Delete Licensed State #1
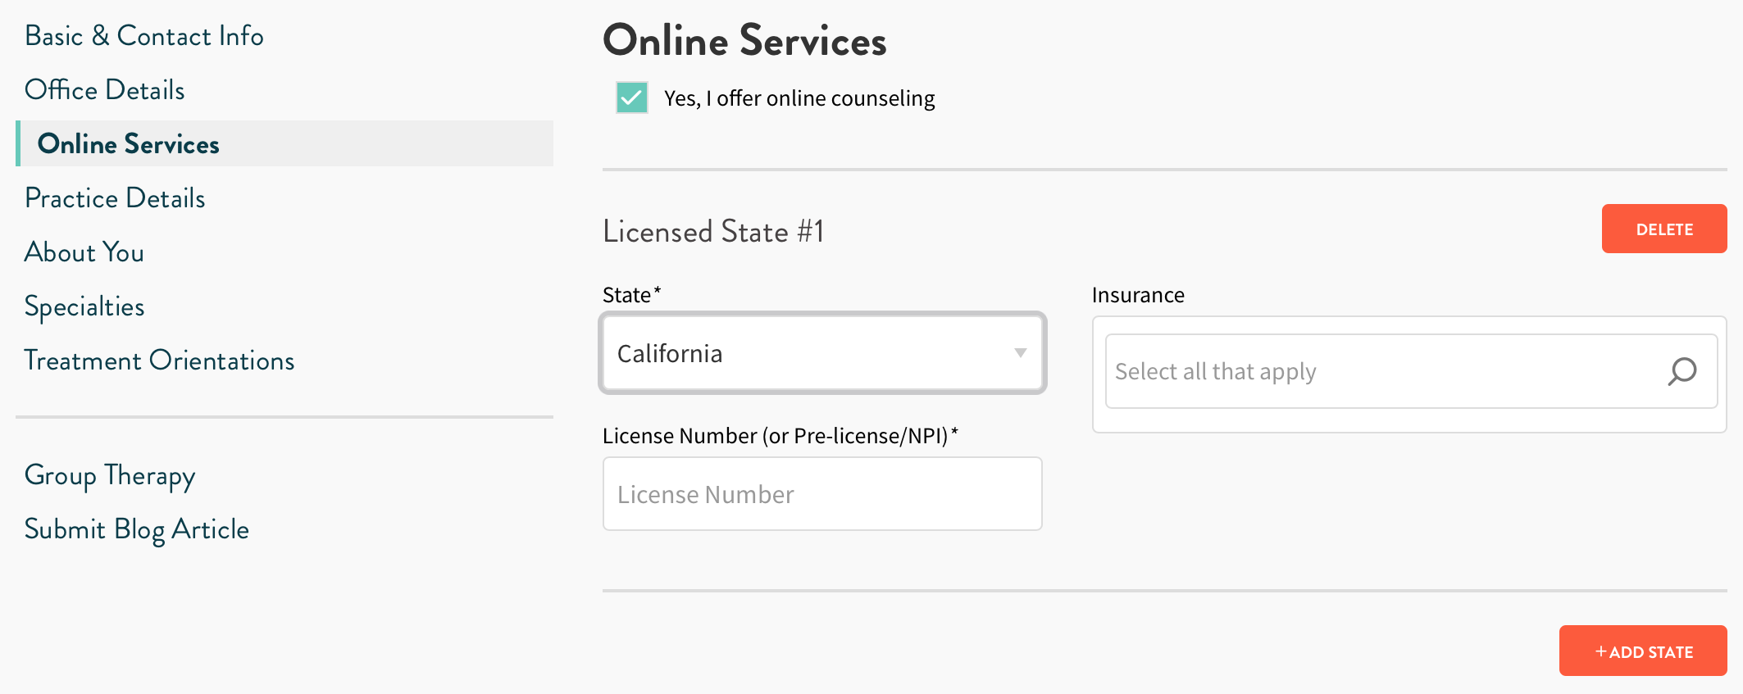This screenshot has height=694, width=1743. (1663, 229)
